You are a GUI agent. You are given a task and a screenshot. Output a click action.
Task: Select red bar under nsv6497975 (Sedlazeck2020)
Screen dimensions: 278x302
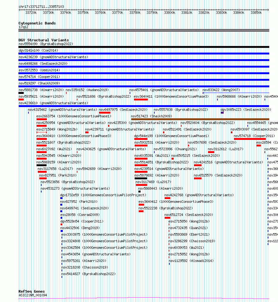pos(105,113)
